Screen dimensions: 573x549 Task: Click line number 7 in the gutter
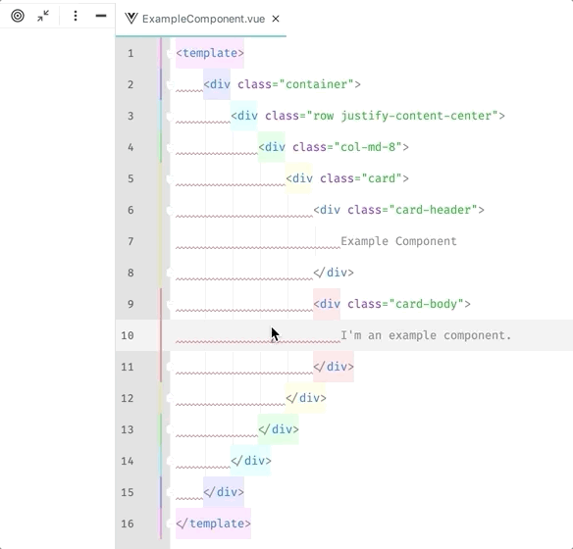[x=130, y=241]
